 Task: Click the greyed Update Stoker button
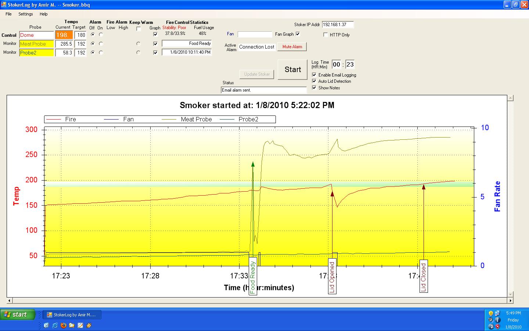pos(257,74)
